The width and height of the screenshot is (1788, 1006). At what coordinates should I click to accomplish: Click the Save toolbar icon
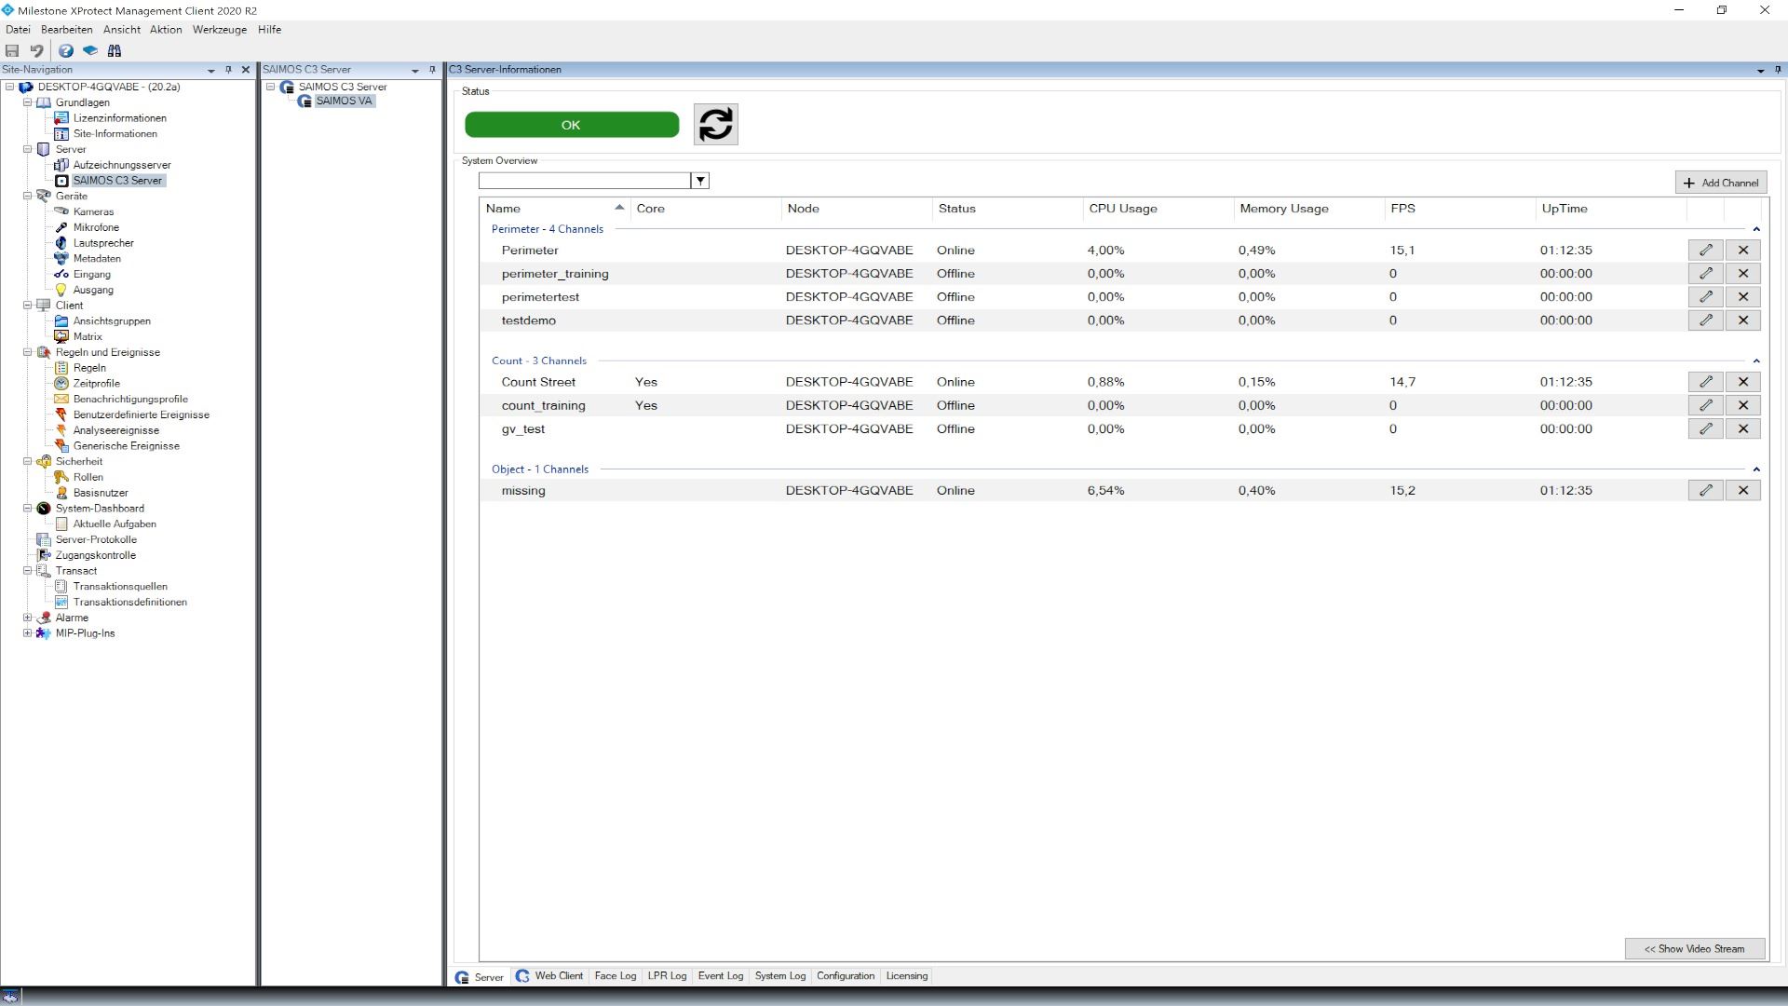(12, 50)
